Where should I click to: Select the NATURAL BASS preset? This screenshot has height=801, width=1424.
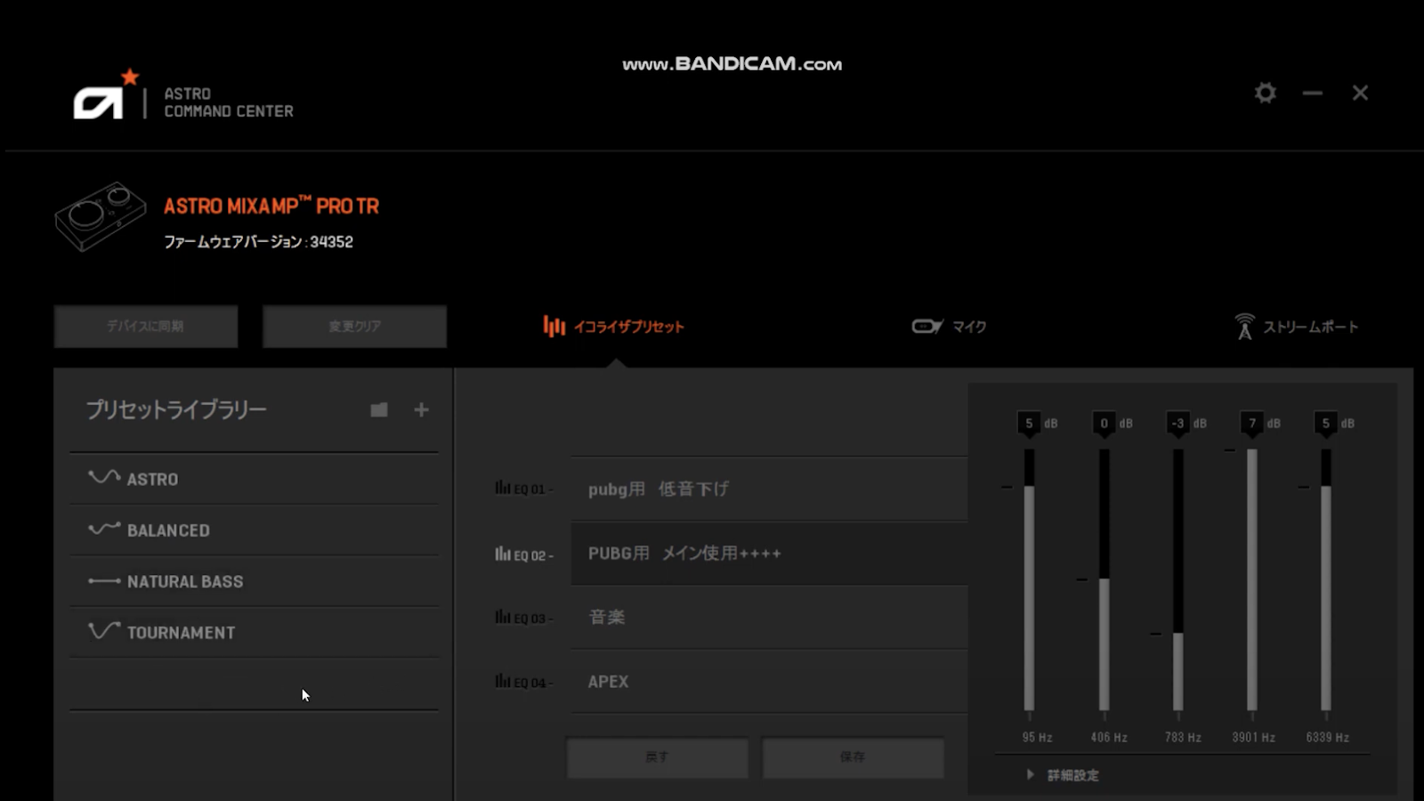(254, 581)
